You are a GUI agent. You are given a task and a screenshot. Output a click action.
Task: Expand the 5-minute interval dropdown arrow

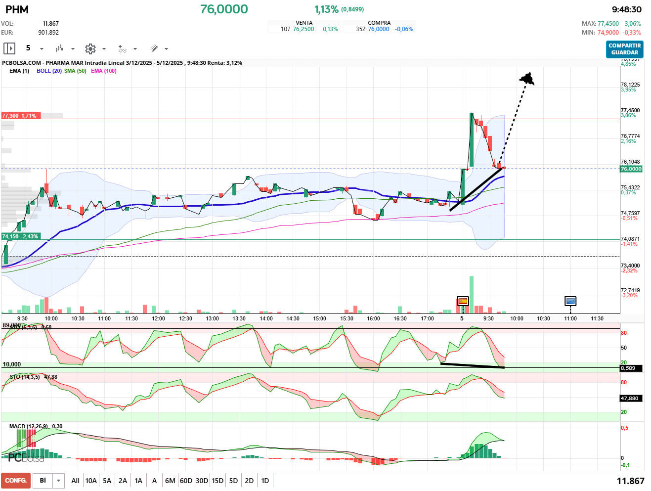tap(42, 48)
